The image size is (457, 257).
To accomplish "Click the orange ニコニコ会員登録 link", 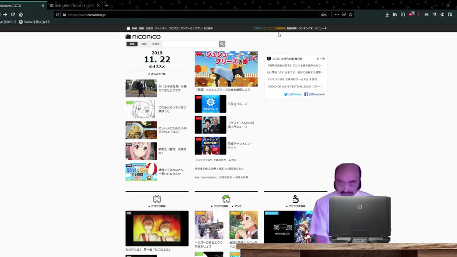I will pos(275,28).
